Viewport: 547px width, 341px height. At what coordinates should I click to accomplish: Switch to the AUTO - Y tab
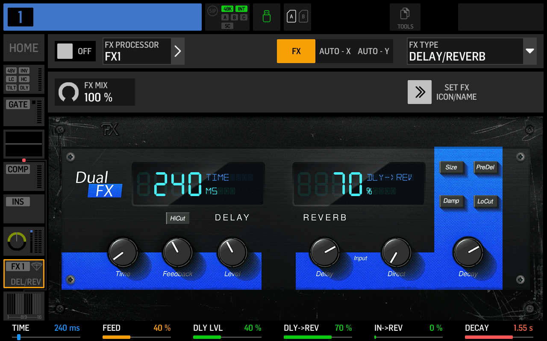[373, 51]
